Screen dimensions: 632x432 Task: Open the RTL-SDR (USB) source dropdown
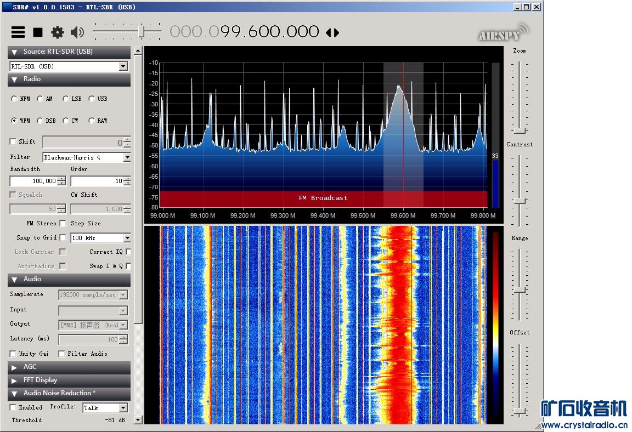point(123,66)
